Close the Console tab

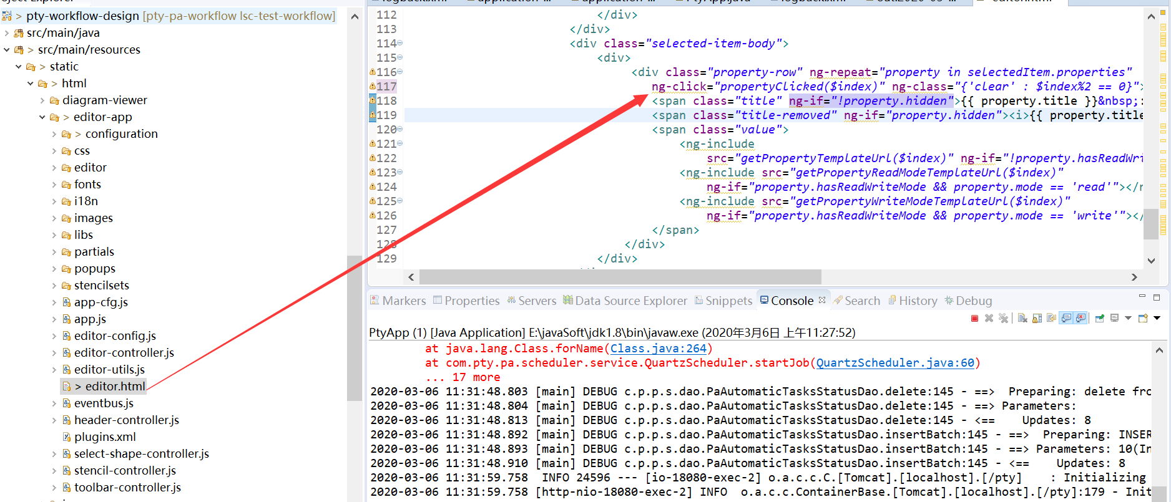click(822, 301)
